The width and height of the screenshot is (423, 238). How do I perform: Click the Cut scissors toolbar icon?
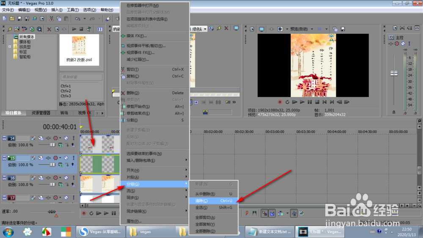point(51,19)
